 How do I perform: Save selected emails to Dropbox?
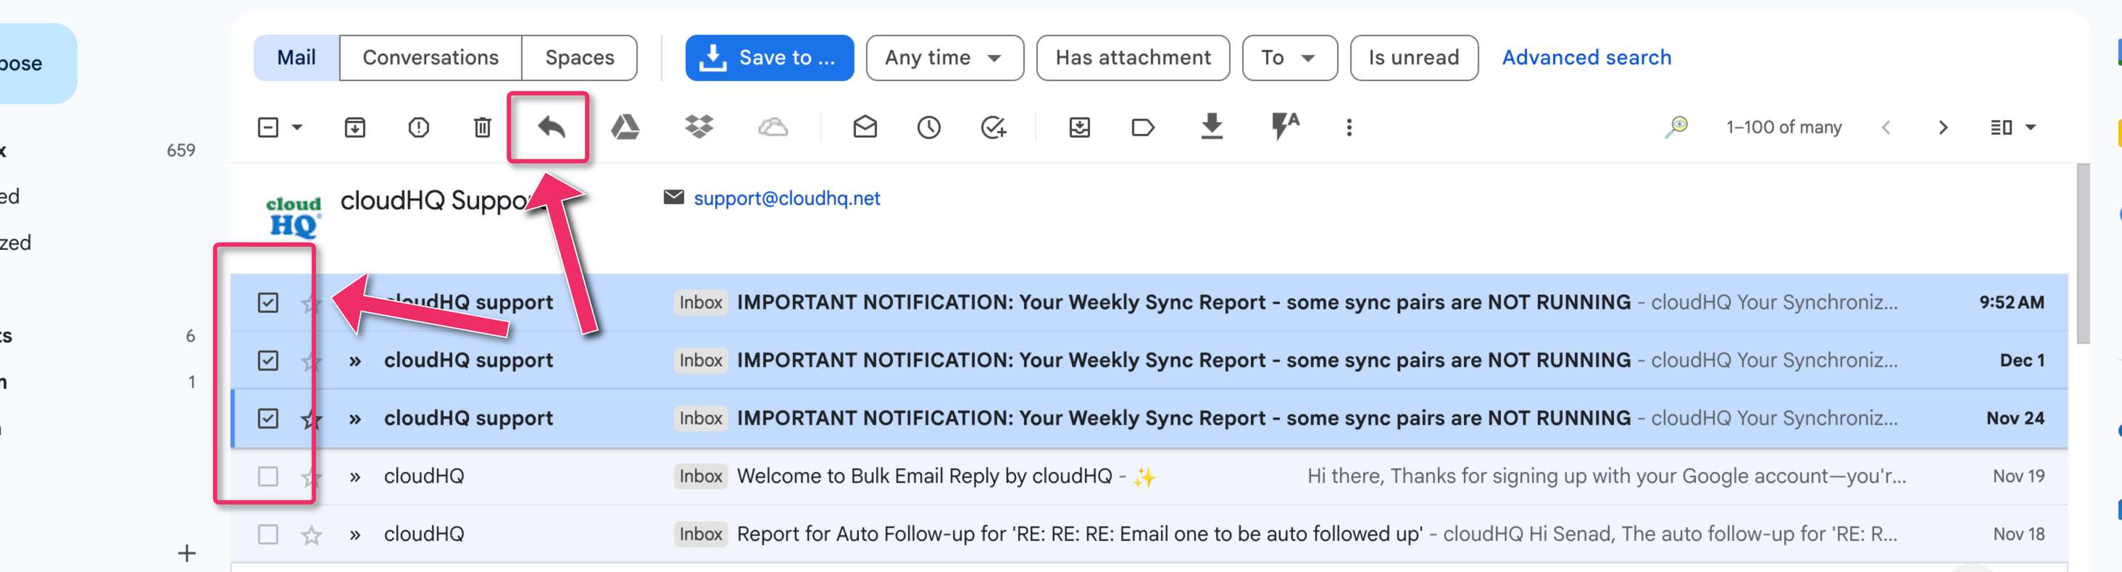point(699,127)
